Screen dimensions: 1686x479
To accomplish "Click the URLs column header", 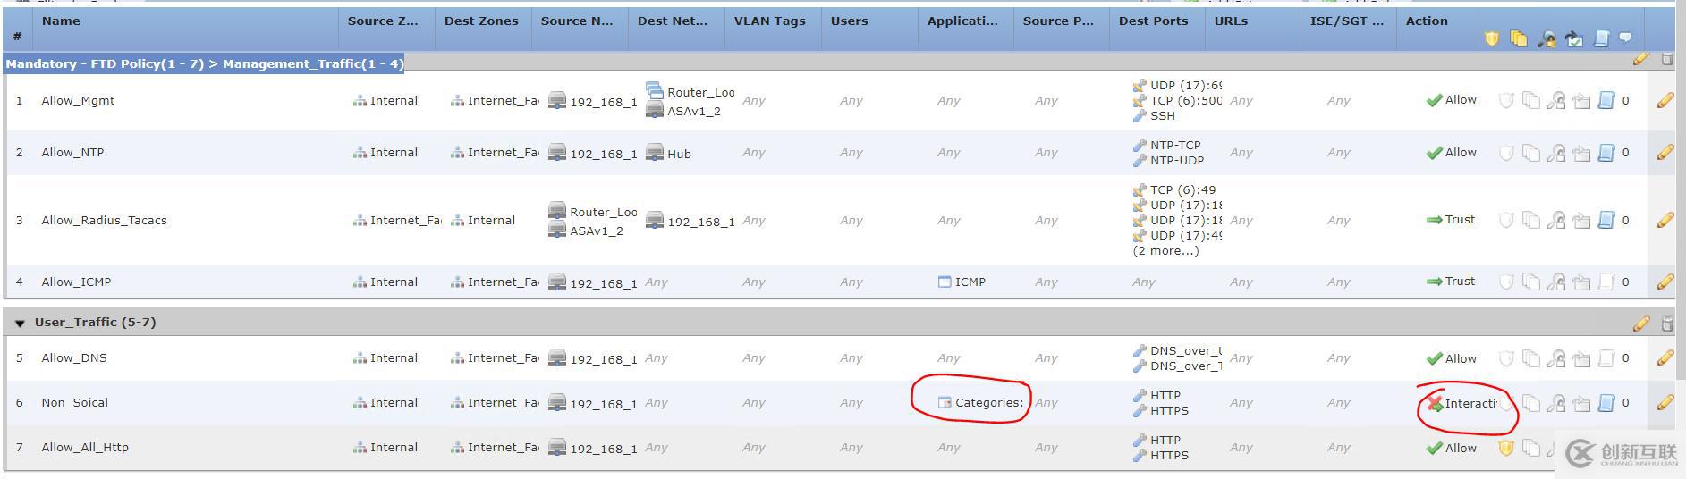I will click(x=1231, y=21).
